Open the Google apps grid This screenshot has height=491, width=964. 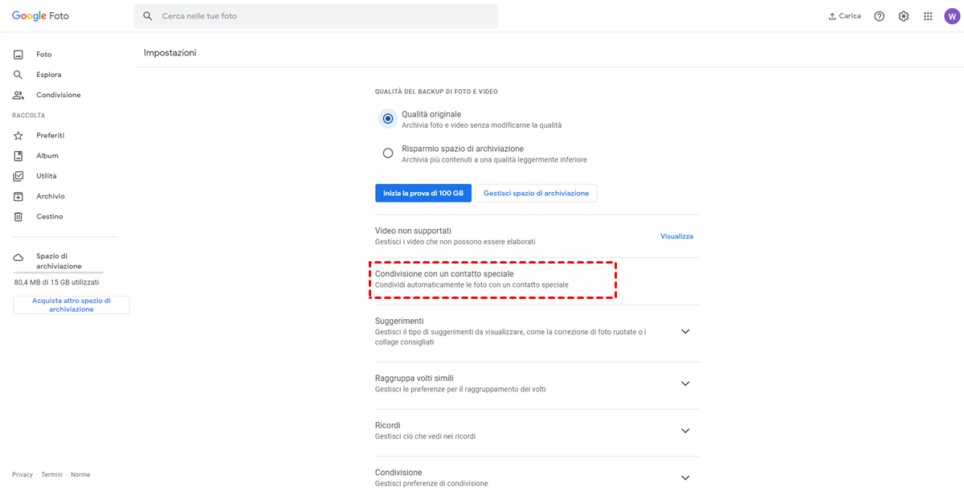coord(928,16)
